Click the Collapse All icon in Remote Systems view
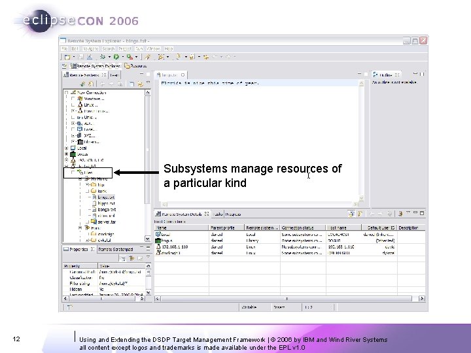Viewport: 471px width, 353px height. (131, 84)
